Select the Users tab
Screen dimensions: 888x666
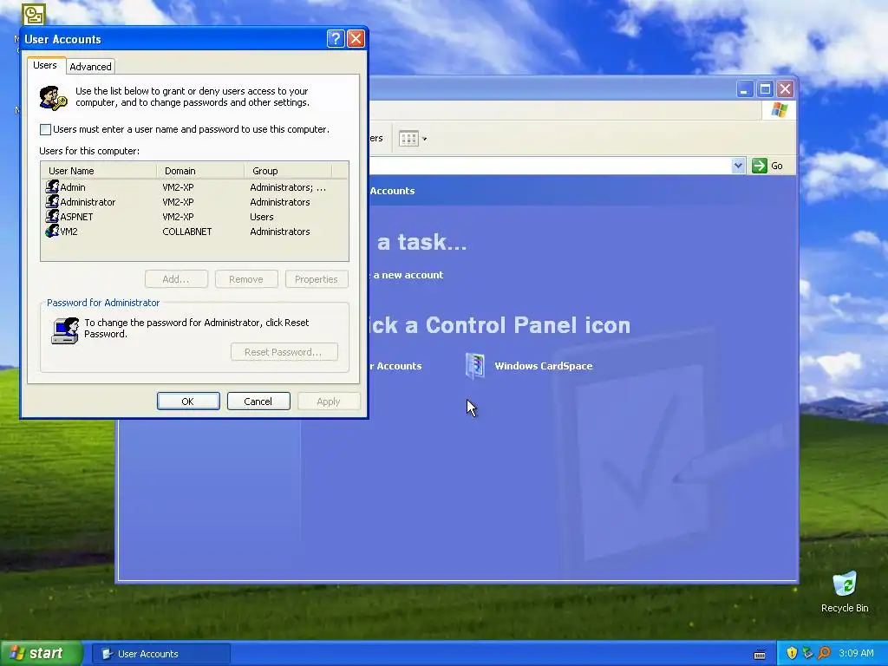45,65
